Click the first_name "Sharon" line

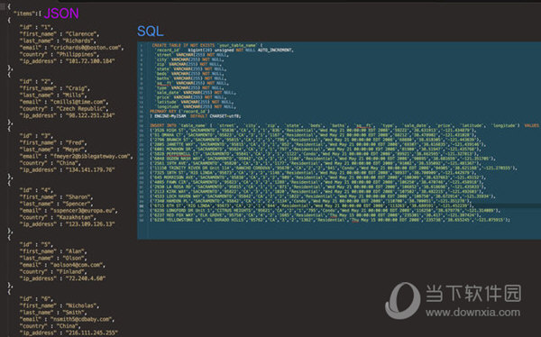tap(56, 197)
